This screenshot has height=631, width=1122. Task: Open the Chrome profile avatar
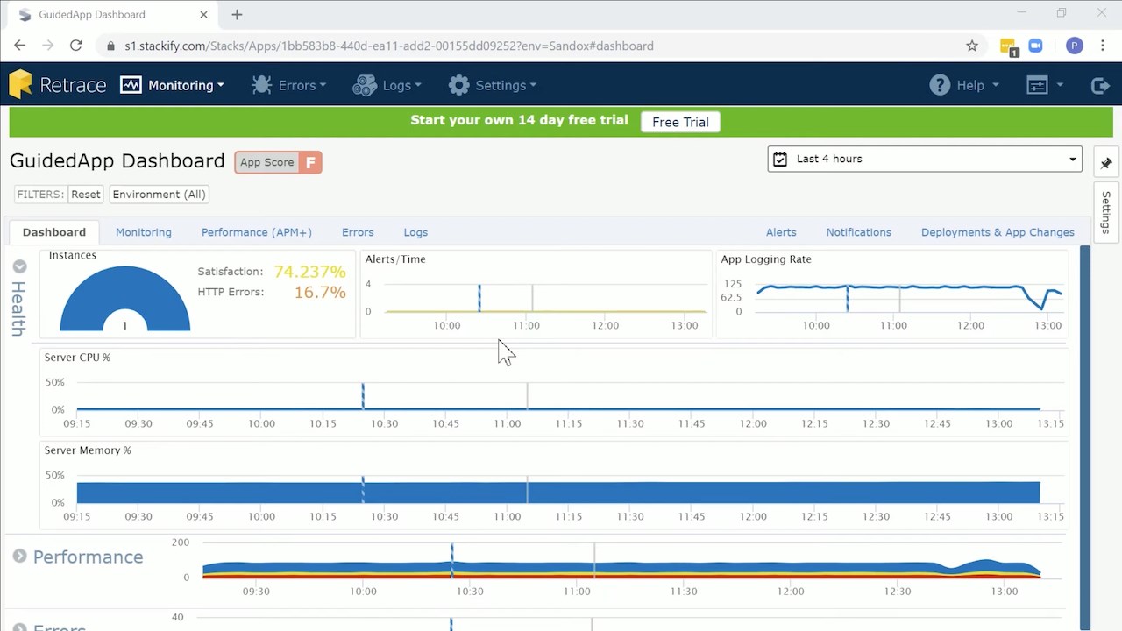click(1074, 46)
